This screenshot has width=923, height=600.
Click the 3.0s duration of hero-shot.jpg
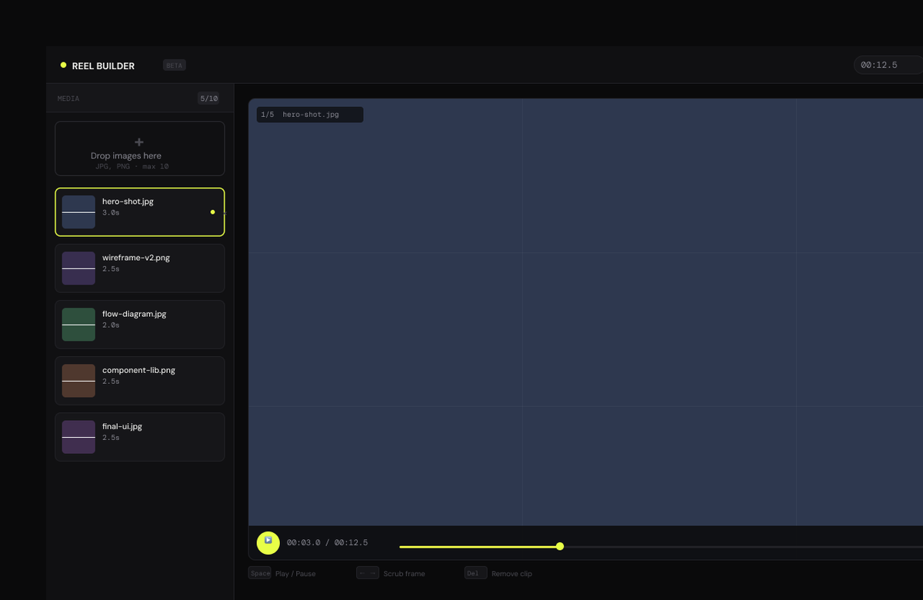pos(111,212)
